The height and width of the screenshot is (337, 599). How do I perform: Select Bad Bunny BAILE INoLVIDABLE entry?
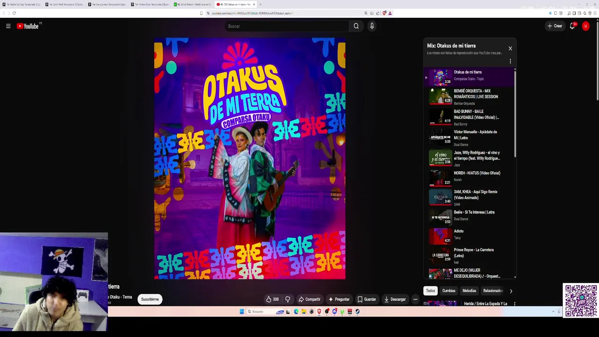470,117
